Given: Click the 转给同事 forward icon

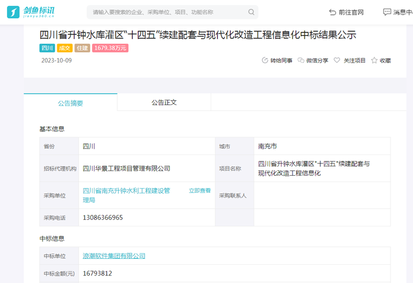Looking at the screenshot, I should [265, 61].
